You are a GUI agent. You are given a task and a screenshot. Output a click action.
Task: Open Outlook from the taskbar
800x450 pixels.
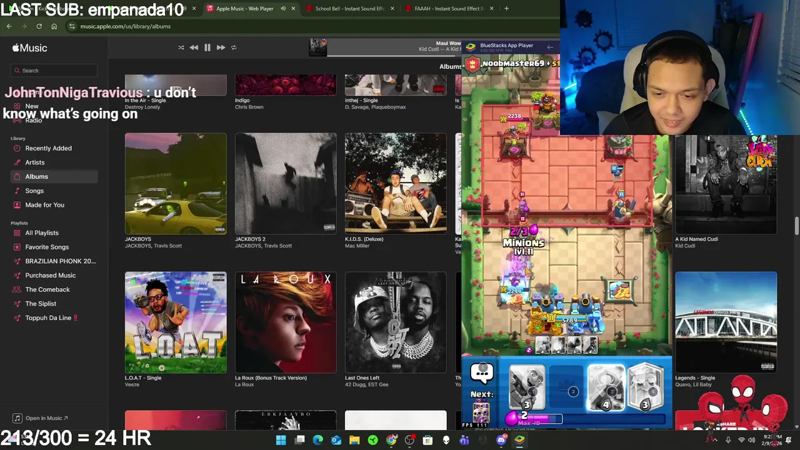(x=336, y=440)
